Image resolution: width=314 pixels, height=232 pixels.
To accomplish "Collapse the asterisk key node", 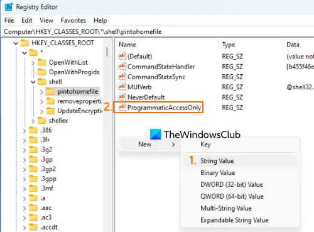I will tap(24, 53).
